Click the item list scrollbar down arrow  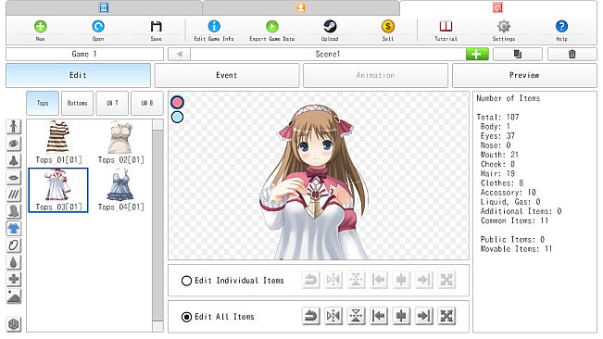(157, 327)
